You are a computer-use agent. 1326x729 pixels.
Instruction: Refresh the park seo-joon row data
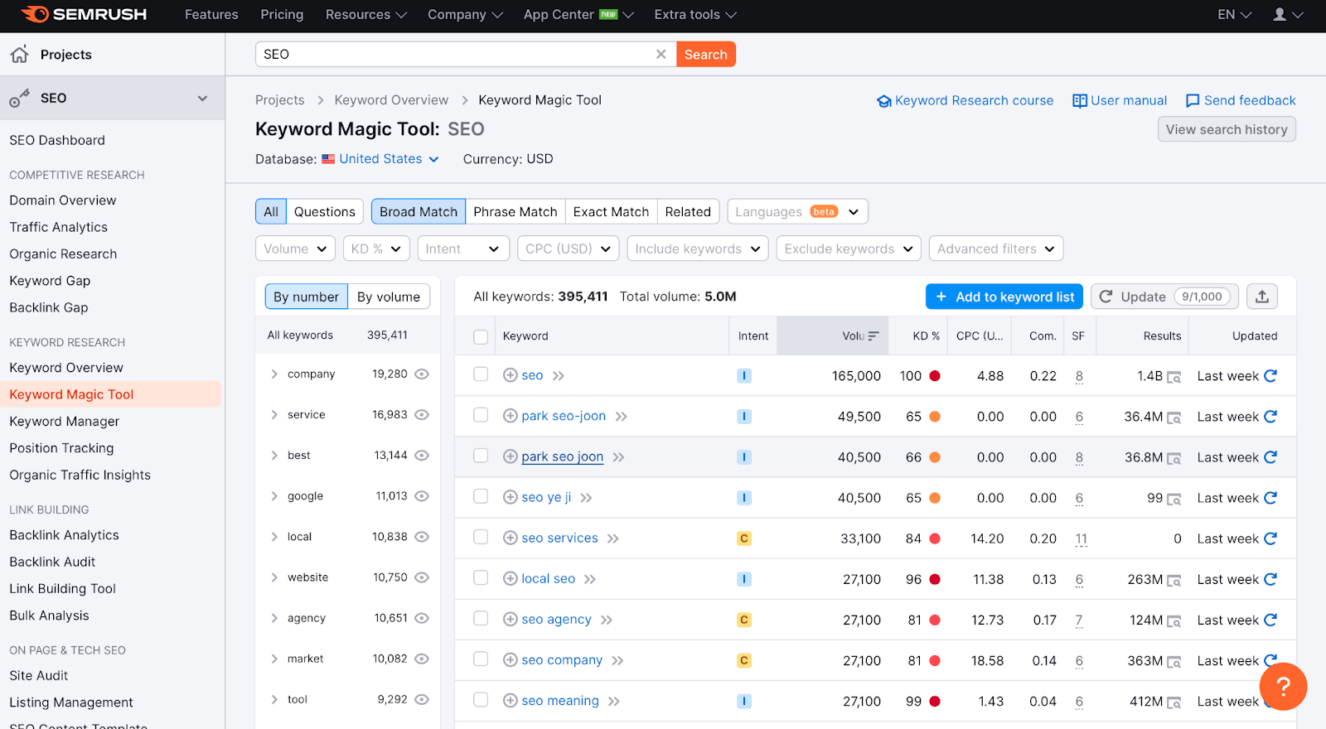pos(1270,416)
